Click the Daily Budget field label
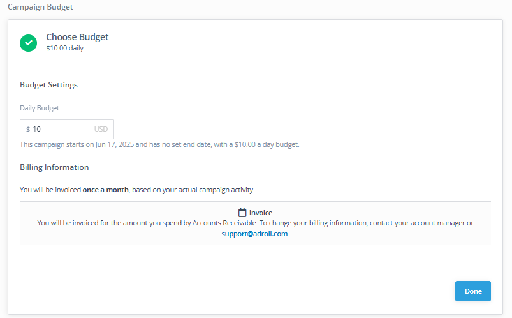The height and width of the screenshot is (318, 512). coord(40,108)
